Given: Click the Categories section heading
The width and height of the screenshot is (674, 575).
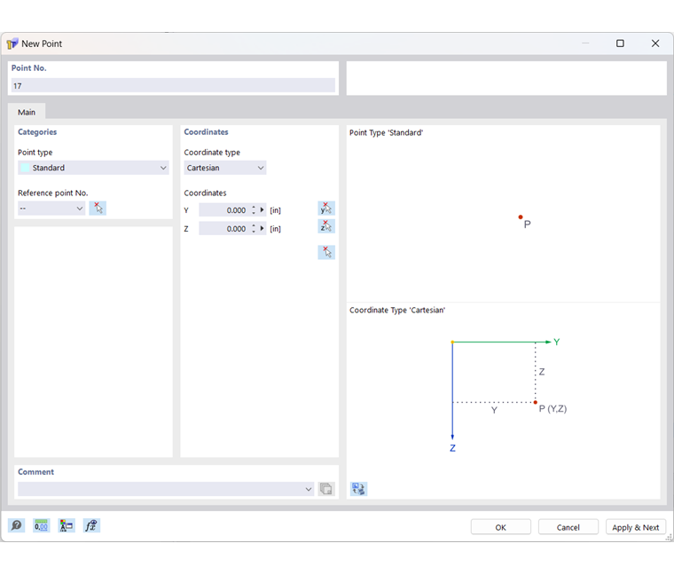Looking at the screenshot, I should point(37,132).
